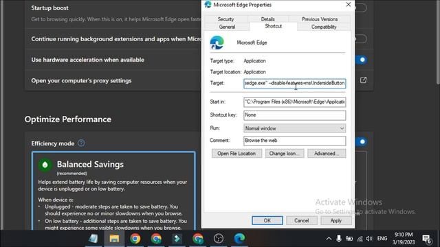The height and width of the screenshot is (247, 440).
Task: Click the ENG language indicator
Action: [x=382, y=239]
